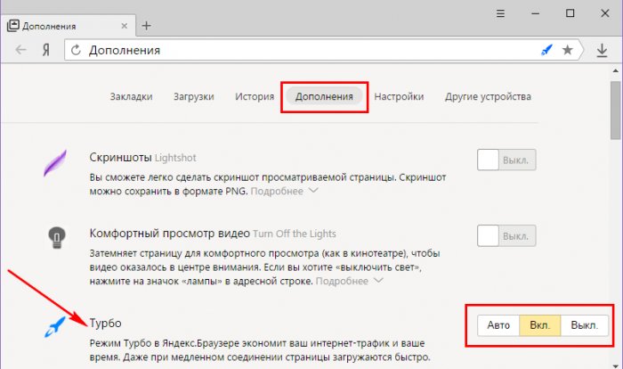This screenshot has height=369, width=623.
Task: Open a new tab with the plus button
Action: 147,26
